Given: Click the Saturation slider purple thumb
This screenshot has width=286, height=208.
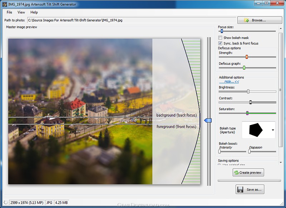Looking at the screenshot, I should pyautogui.click(x=247, y=113).
